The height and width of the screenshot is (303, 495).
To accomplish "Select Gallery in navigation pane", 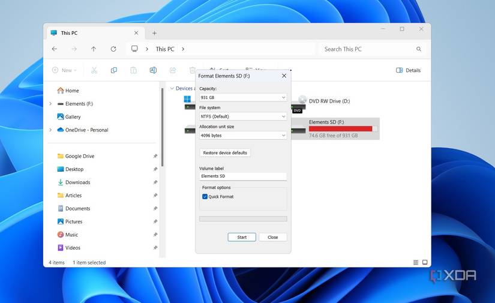I will pyautogui.click(x=69, y=117).
